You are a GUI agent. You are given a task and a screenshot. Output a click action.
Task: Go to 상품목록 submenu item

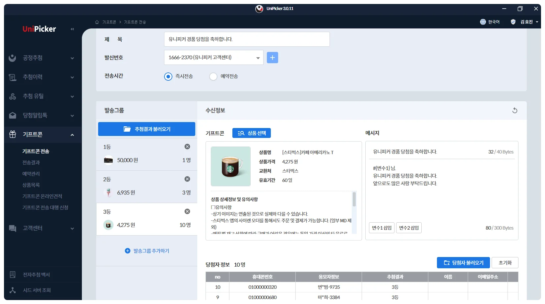point(31,185)
